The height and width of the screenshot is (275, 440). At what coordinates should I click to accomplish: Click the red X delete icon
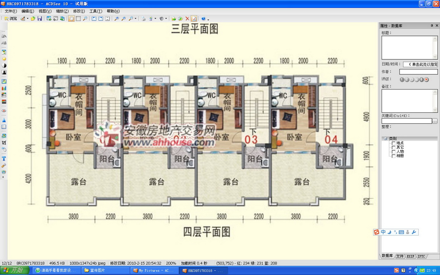pos(187,19)
